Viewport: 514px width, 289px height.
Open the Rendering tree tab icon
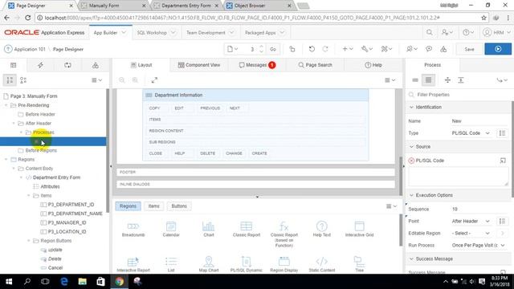(13, 65)
